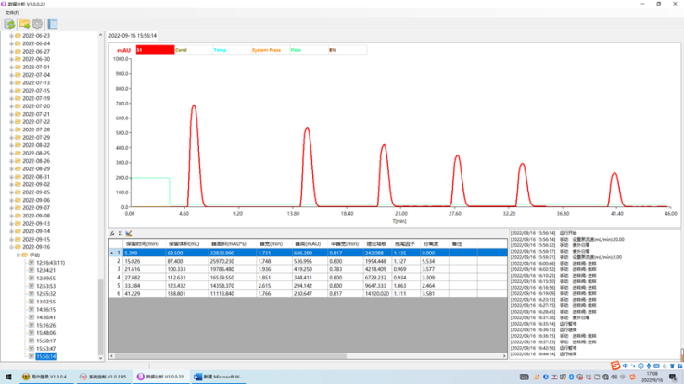Expand the 2022-07-13 folder node
Screen dimensions: 684x384
tap(11, 82)
